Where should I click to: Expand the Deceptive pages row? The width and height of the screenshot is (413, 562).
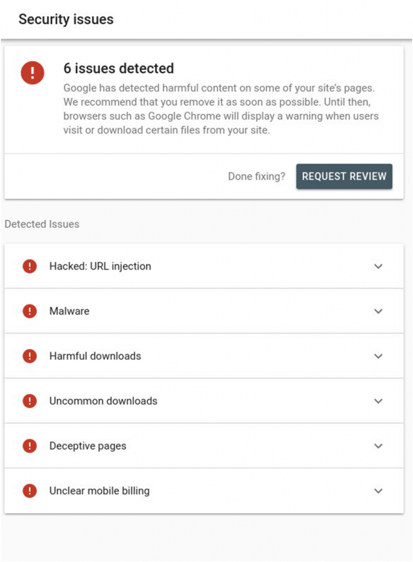(378, 446)
